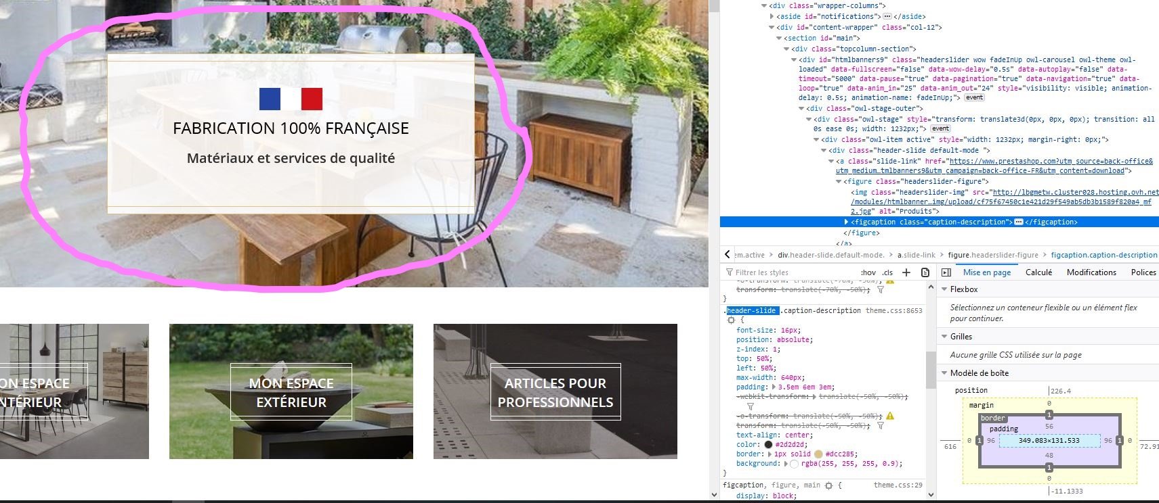Expand figcaption caption-description node
Image resolution: width=1159 pixels, height=503 pixels.
846,222
